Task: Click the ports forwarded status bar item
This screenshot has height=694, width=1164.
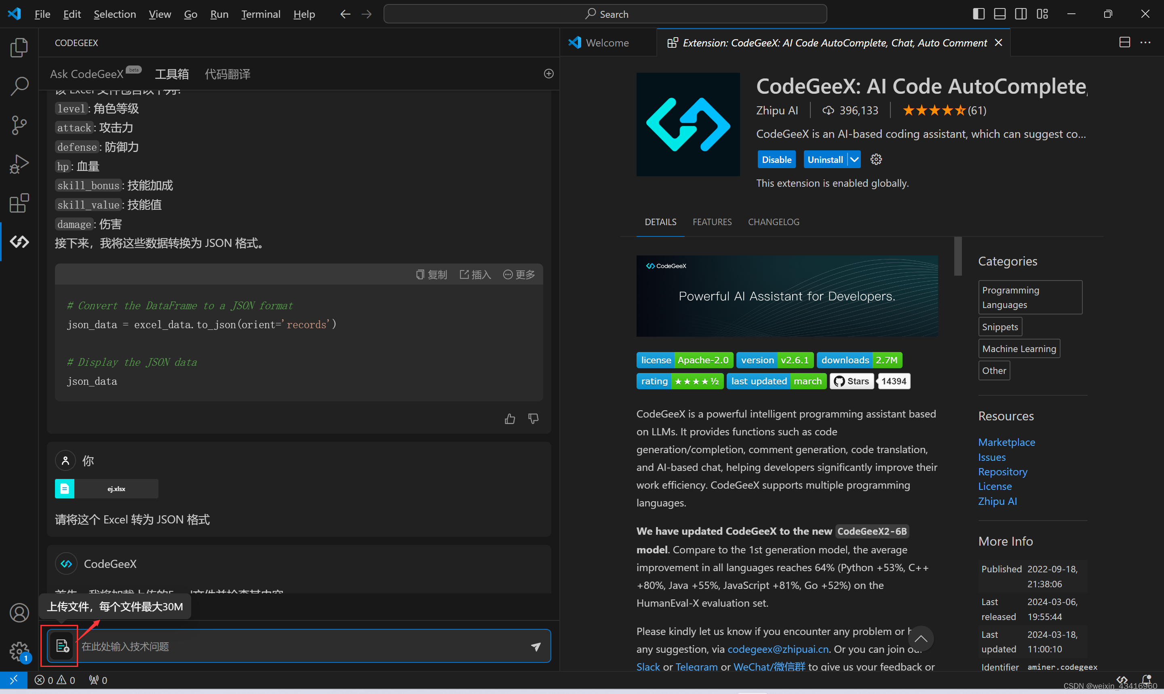Action: tap(98, 680)
